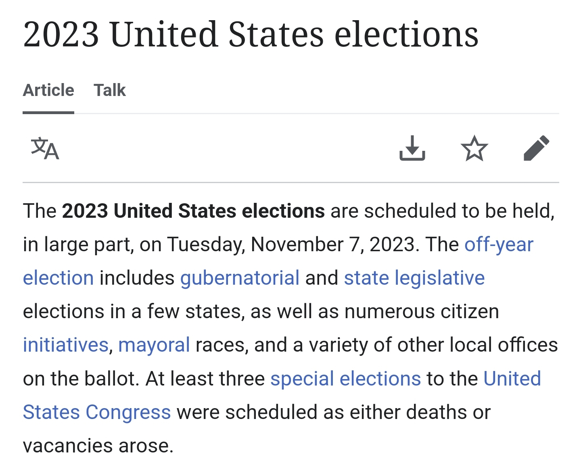Click the page title heading

click(x=250, y=35)
